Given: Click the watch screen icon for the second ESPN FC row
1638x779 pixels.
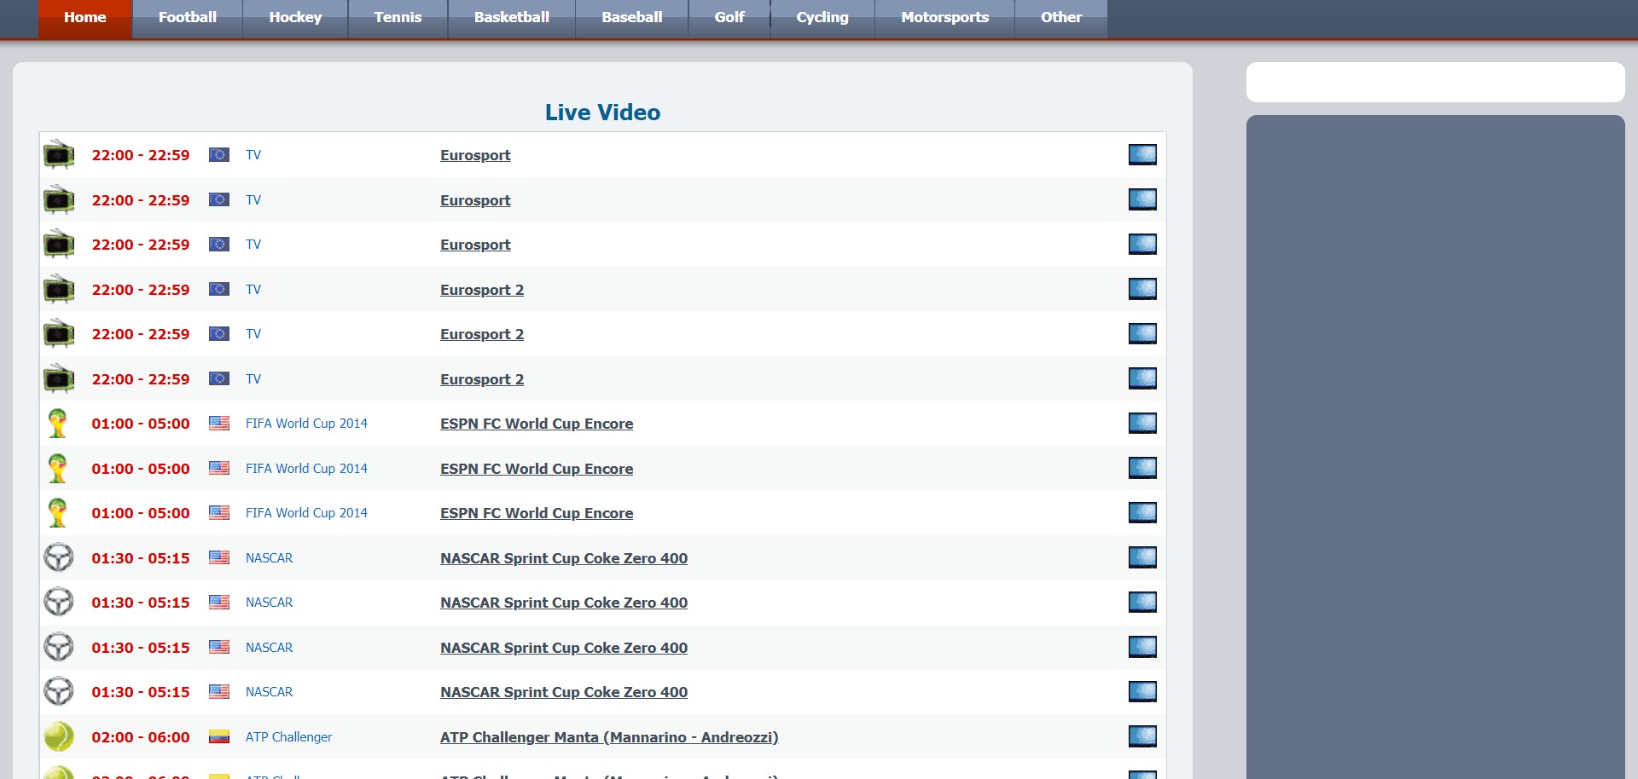Looking at the screenshot, I should pos(1142,468).
